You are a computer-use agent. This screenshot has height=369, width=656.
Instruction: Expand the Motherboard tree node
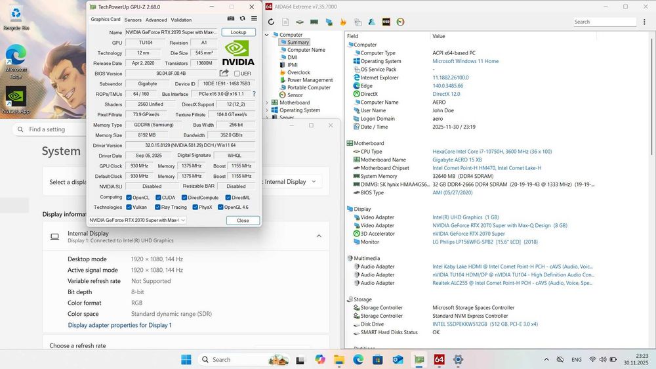coord(267,102)
